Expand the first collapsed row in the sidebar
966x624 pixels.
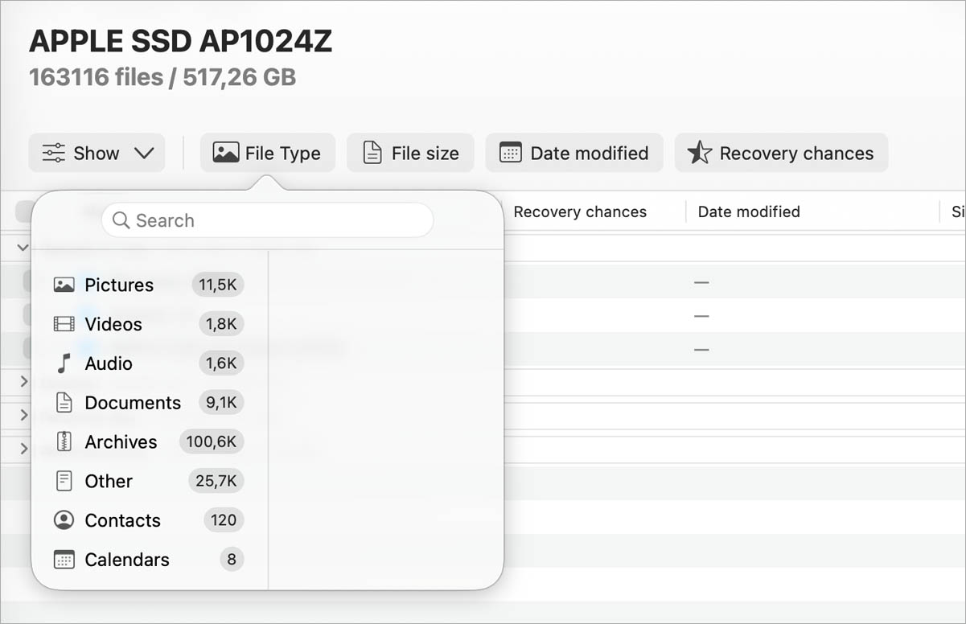pos(23,381)
